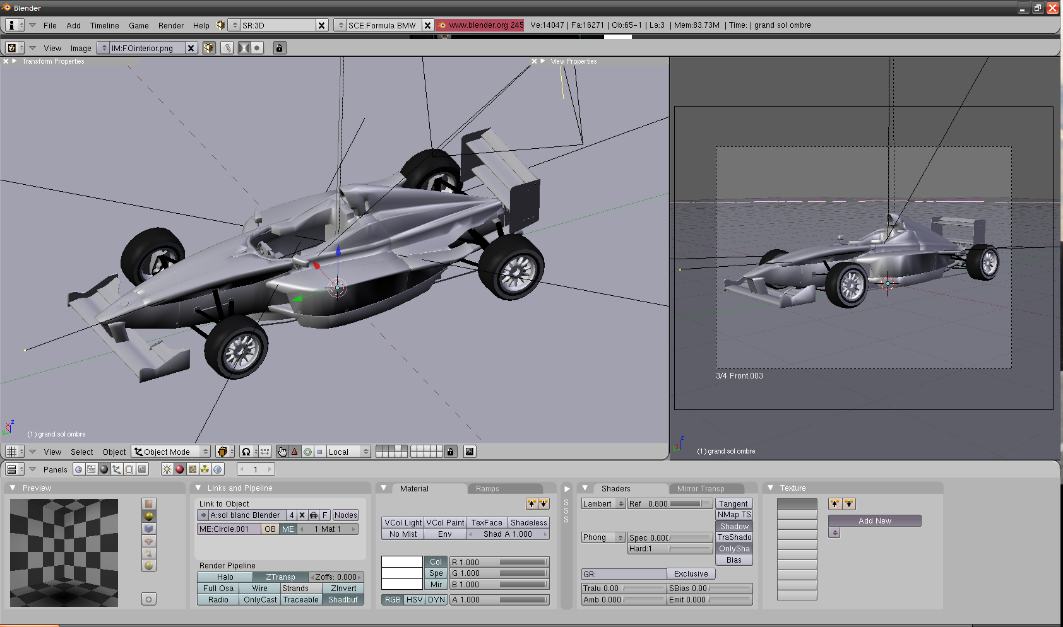Open the File menu
This screenshot has height=627, width=1063.
[x=50, y=26]
